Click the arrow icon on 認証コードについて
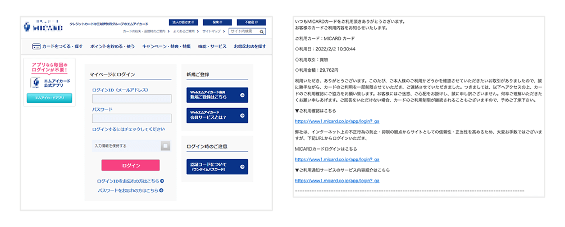The image size is (565, 227). [x=242, y=166]
